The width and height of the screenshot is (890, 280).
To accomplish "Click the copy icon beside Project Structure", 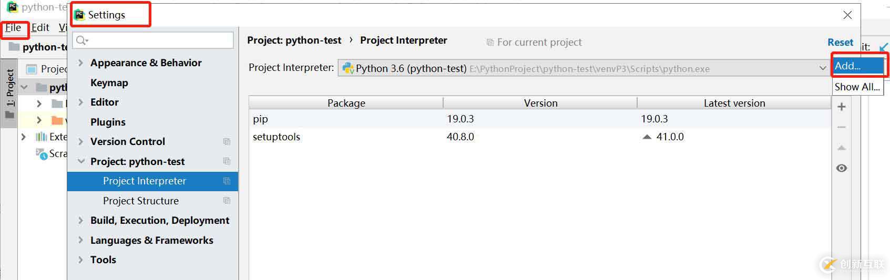I will click(227, 201).
